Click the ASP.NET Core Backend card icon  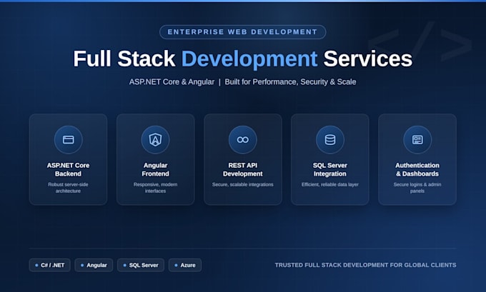tap(68, 140)
